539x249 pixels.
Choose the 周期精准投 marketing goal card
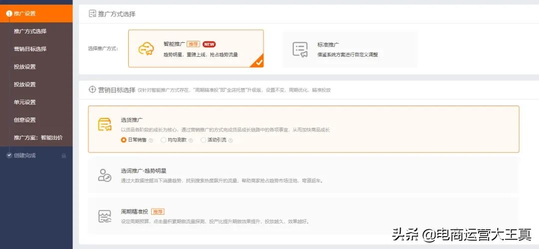coord(303,217)
